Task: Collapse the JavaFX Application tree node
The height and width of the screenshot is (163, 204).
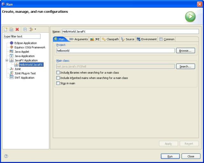Action: point(7,60)
